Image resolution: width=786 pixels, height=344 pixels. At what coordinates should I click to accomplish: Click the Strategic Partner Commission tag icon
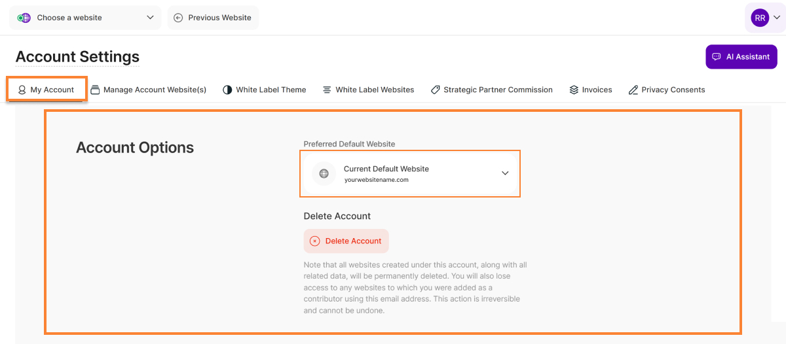(x=435, y=90)
